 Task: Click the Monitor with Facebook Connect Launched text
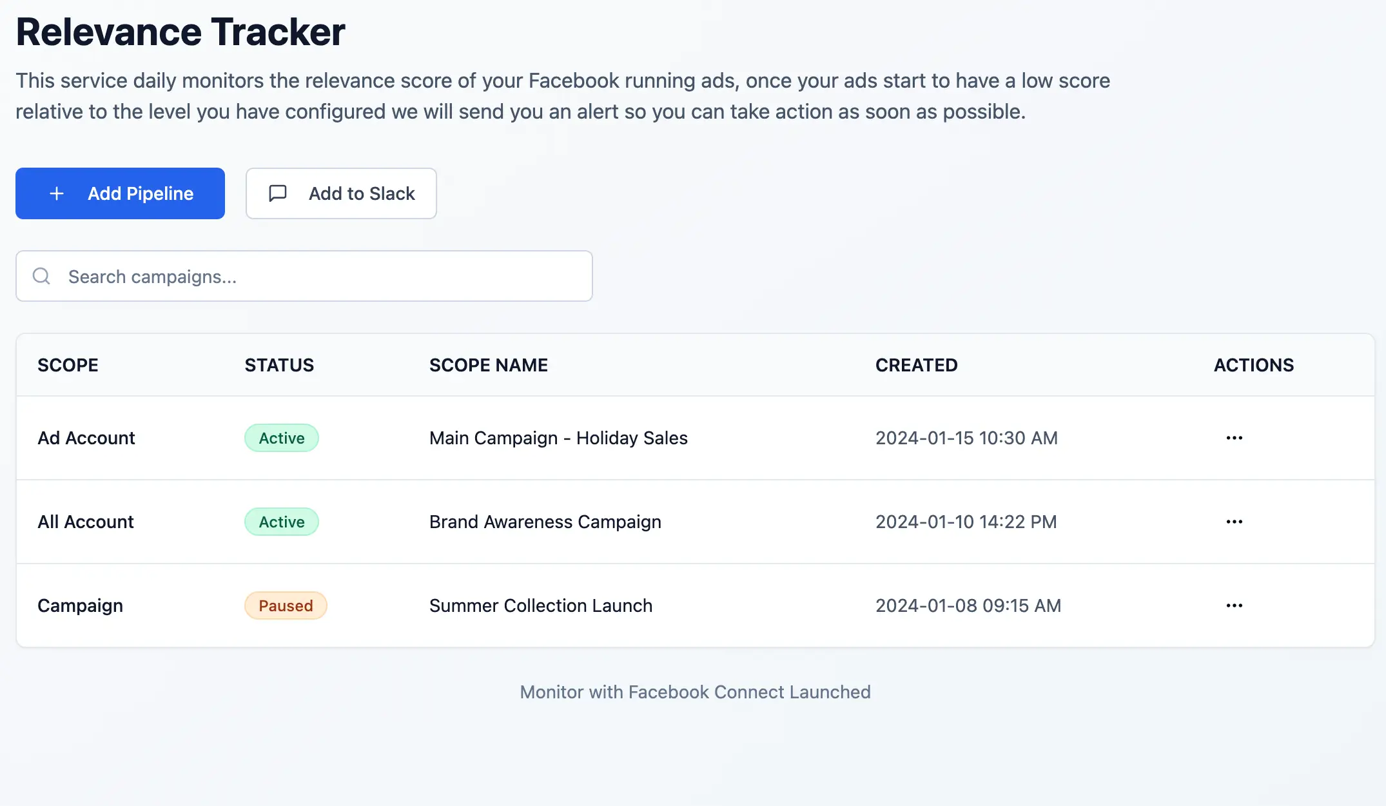point(695,692)
